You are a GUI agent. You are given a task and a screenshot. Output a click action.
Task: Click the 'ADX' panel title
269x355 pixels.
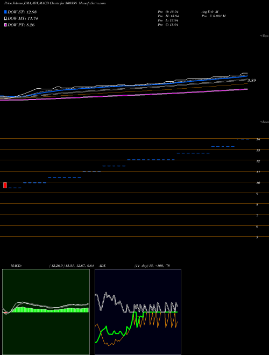[x=102, y=266]
